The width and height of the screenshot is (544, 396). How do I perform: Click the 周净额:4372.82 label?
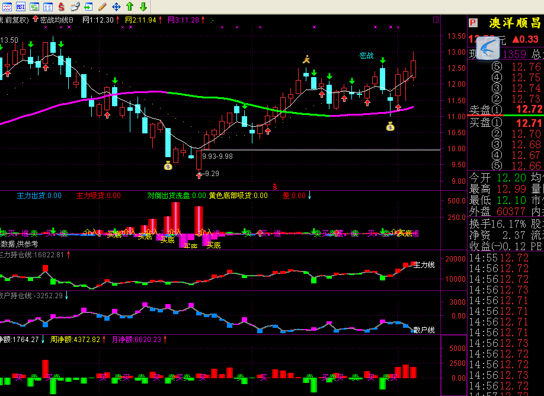pyautogui.click(x=75, y=340)
